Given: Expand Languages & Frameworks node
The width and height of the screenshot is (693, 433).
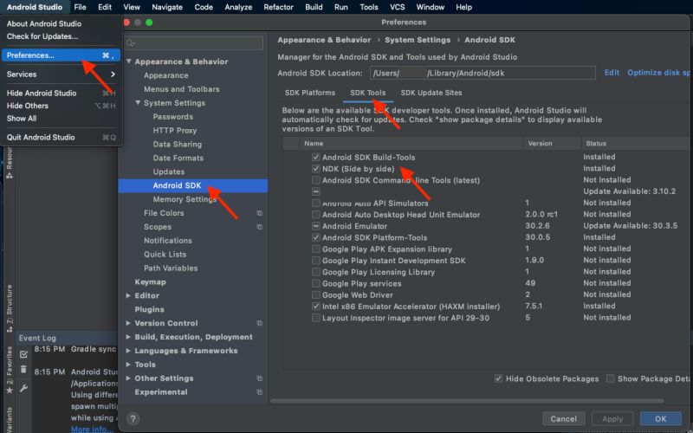Looking at the screenshot, I should point(128,351).
